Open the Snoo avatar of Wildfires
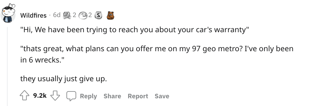312x106 pixels. (x=8, y=13)
